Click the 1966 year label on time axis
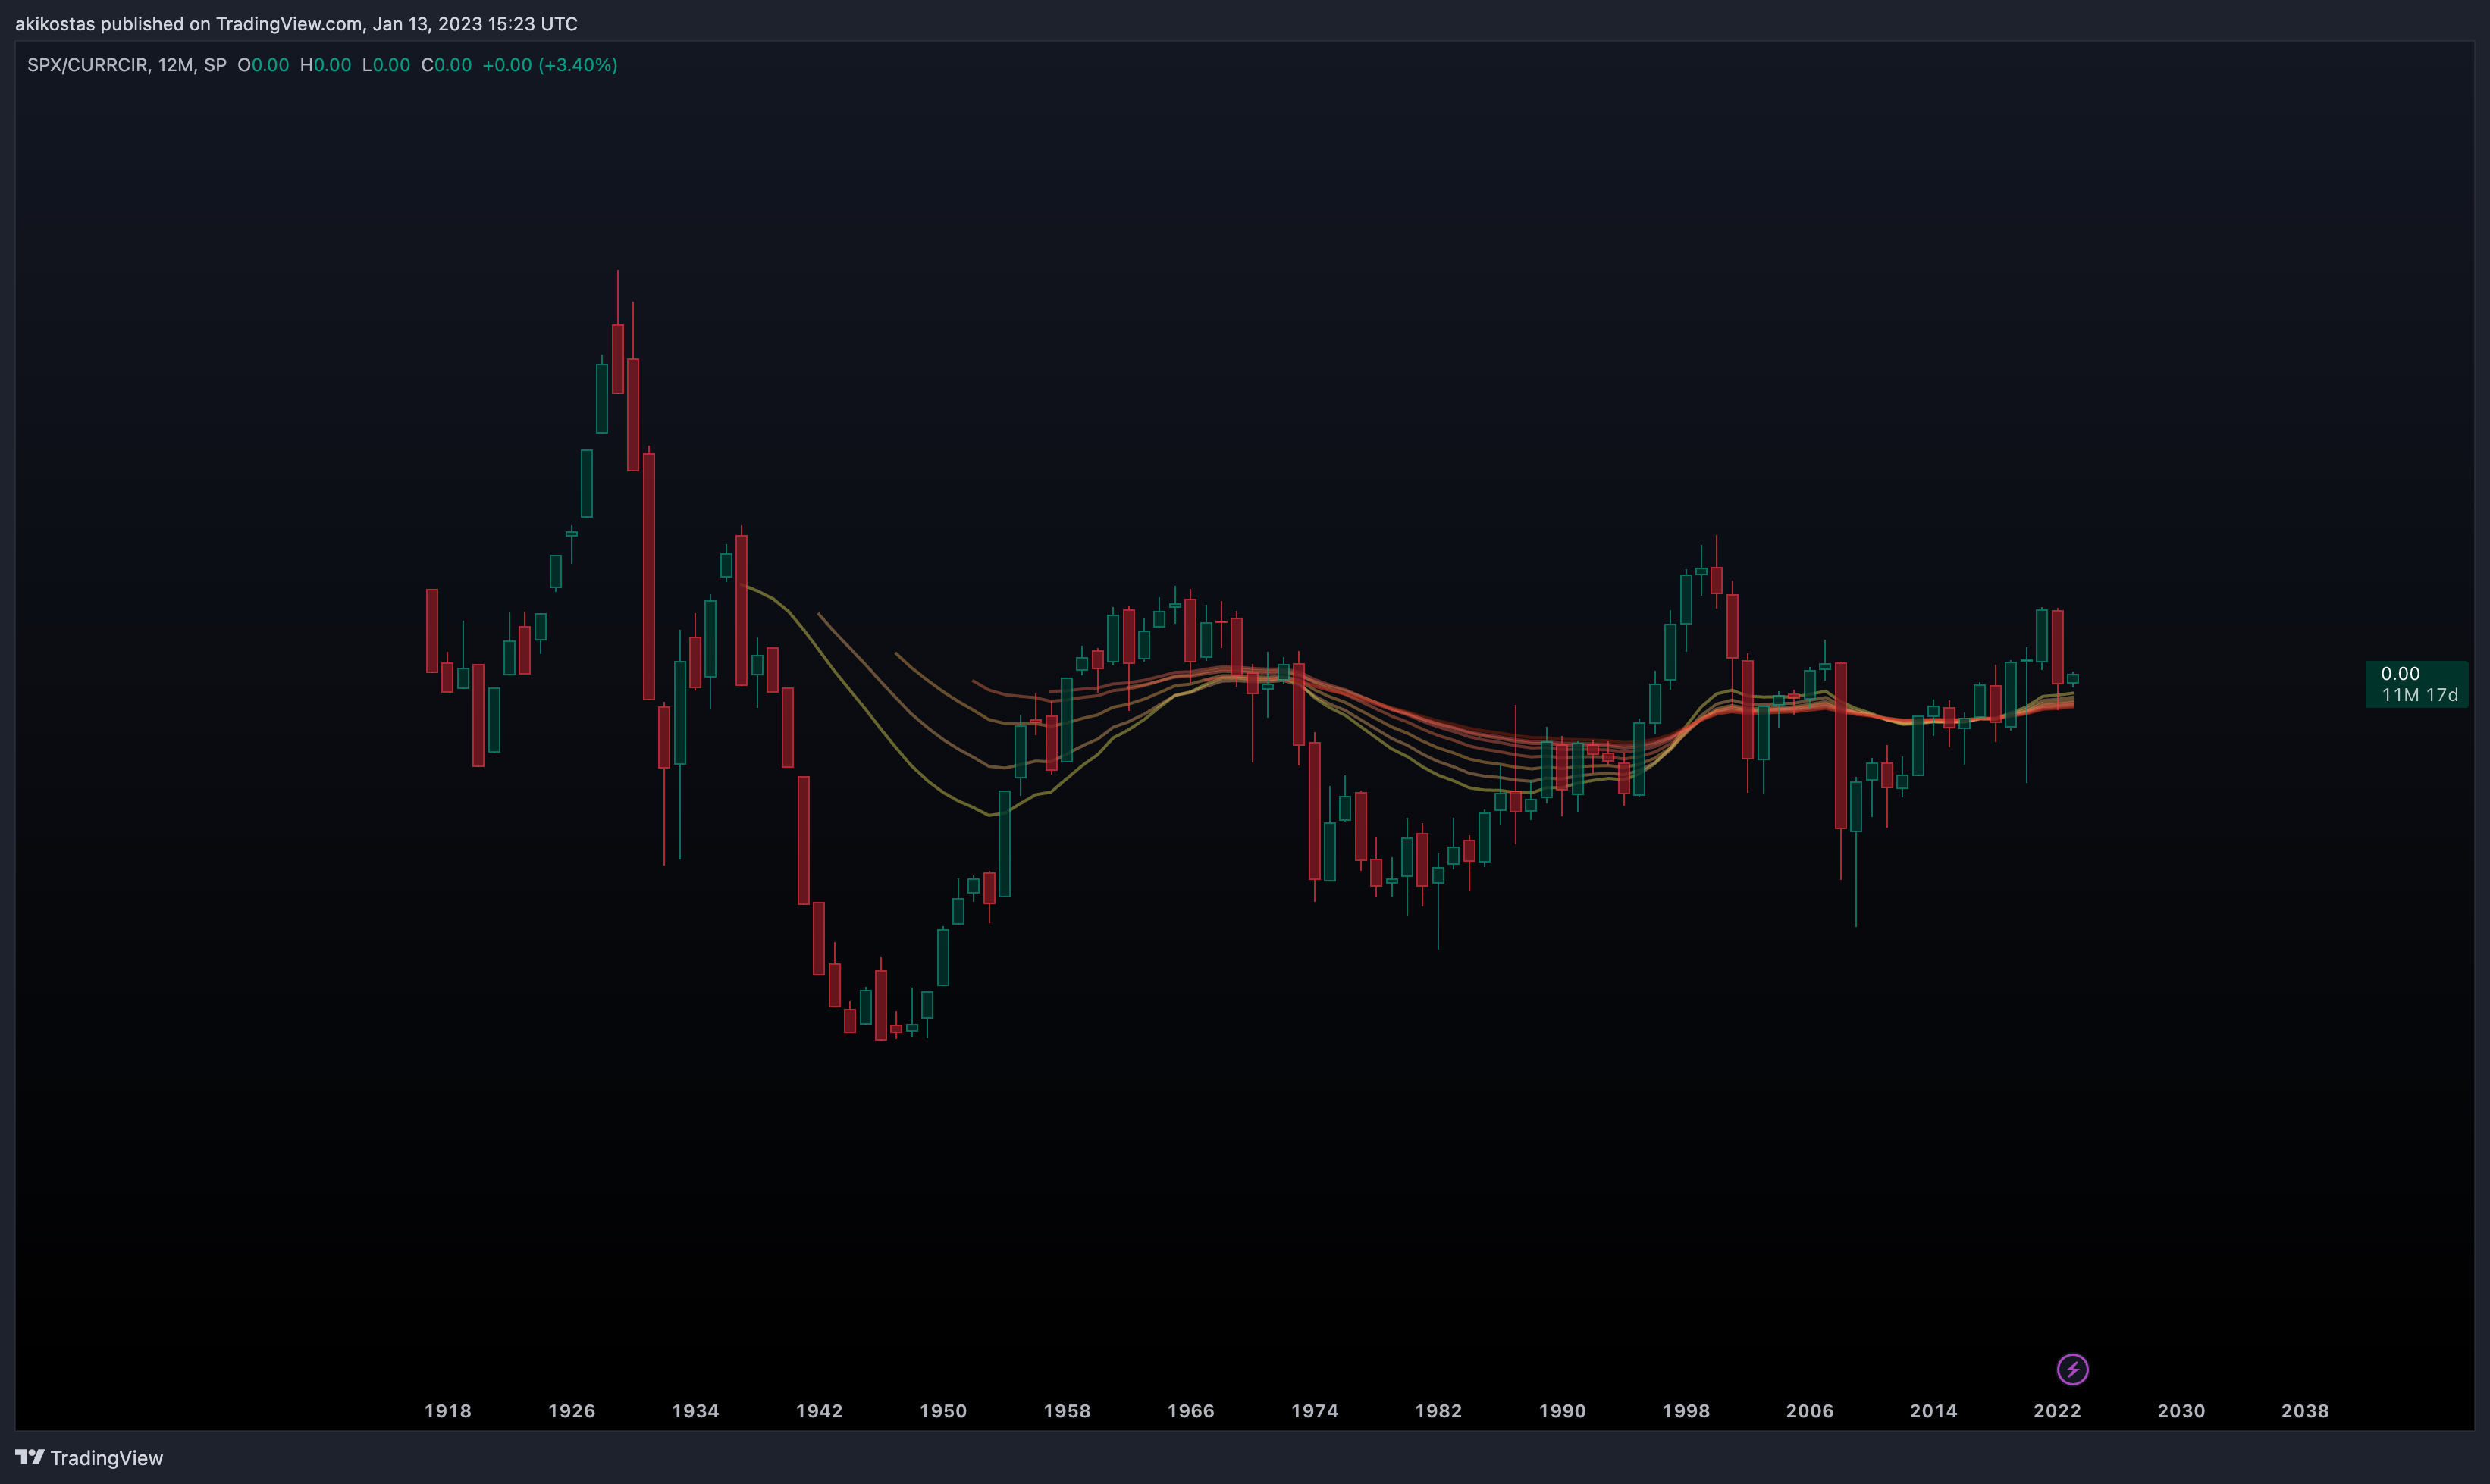2490x1484 pixels. [x=1190, y=1411]
